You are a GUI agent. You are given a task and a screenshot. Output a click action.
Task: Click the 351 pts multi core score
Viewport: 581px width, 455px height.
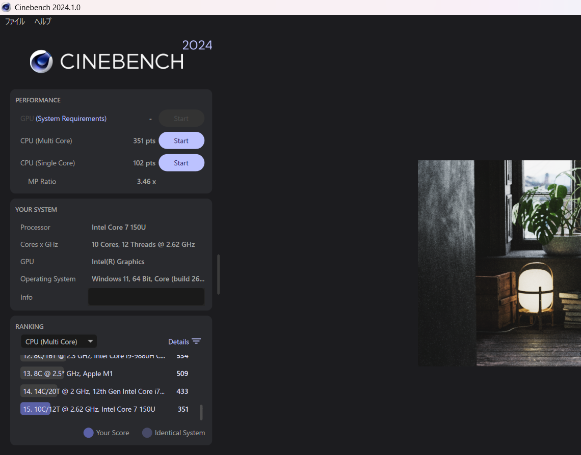pyautogui.click(x=144, y=140)
